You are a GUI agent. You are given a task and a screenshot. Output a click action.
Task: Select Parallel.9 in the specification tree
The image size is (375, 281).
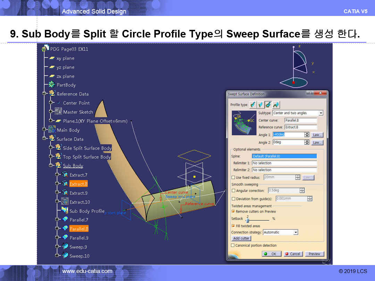[79, 238]
